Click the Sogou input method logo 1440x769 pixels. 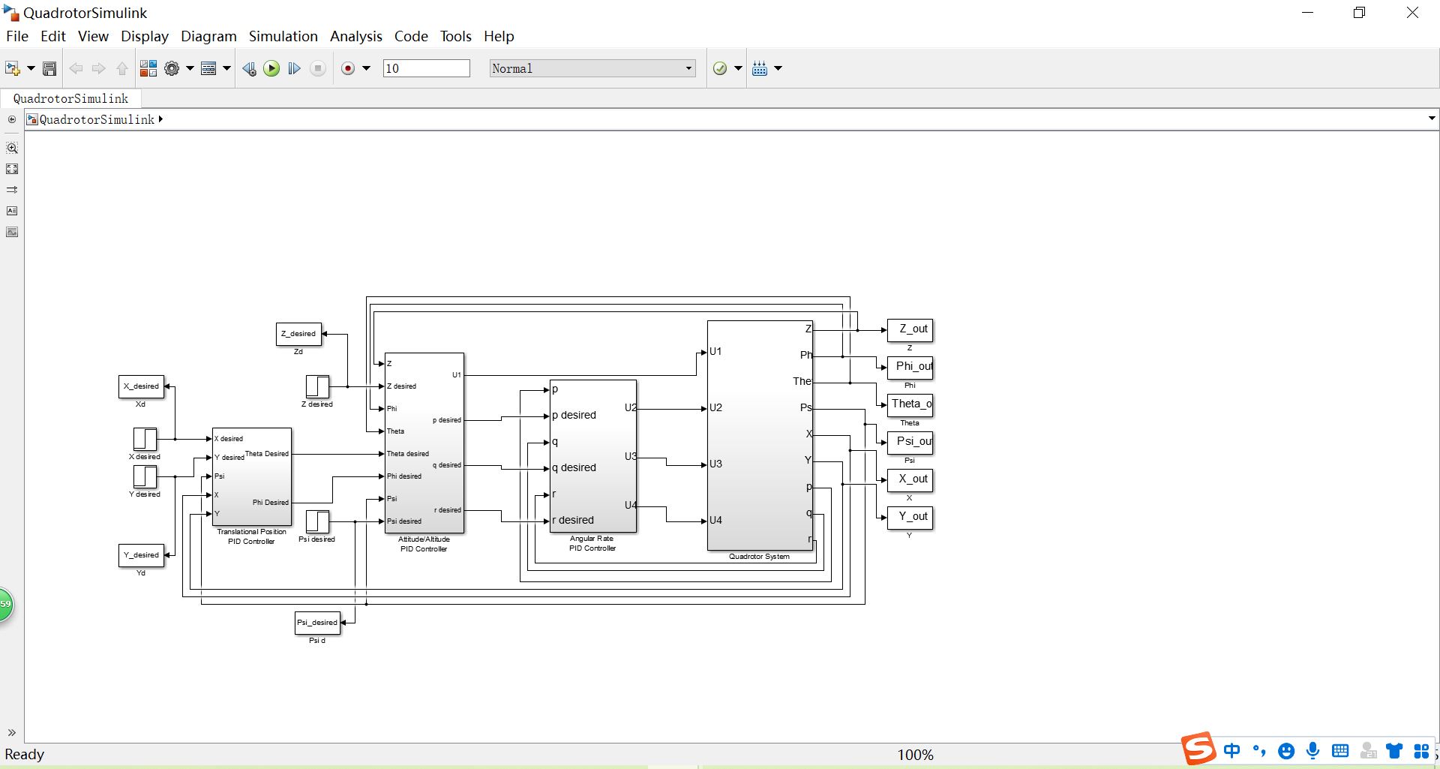pos(1198,749)
